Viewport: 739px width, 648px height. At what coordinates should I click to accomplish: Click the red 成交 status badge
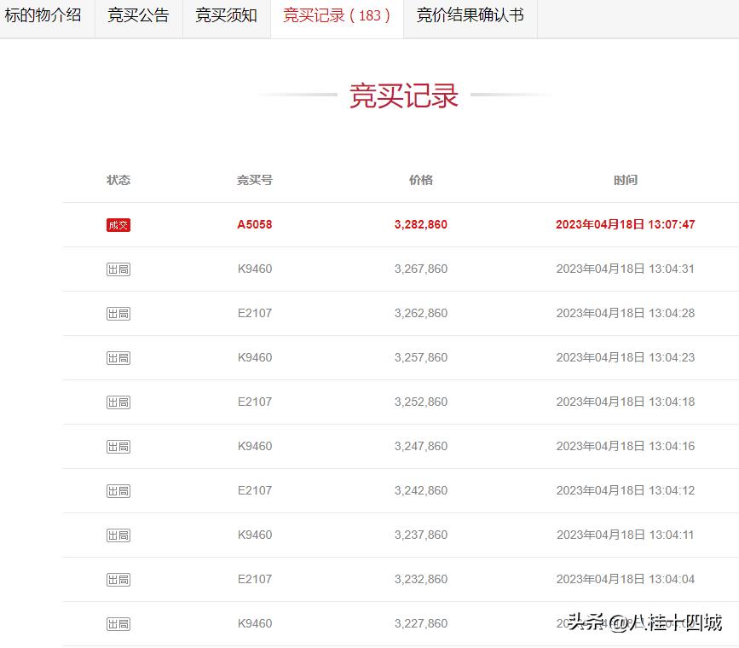point(118,224)
